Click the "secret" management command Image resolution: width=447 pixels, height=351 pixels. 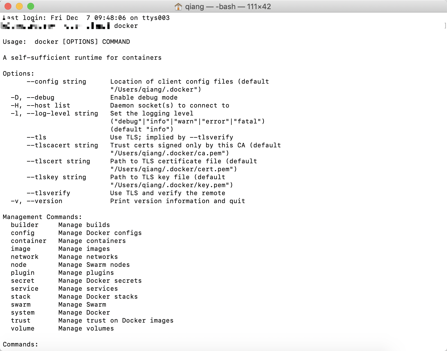22,280
